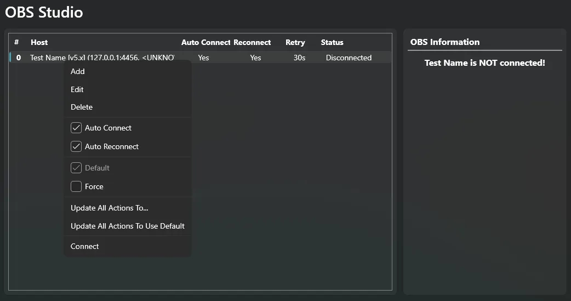Click Delete in the context menu
571x301 pixels.
[82, 107]
